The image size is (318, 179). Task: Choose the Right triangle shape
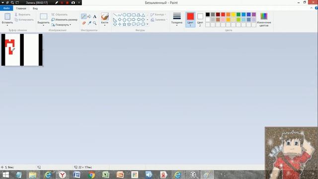coord(115,20)
